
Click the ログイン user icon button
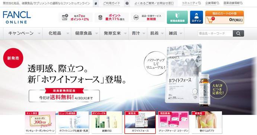[x=196, y=17]
